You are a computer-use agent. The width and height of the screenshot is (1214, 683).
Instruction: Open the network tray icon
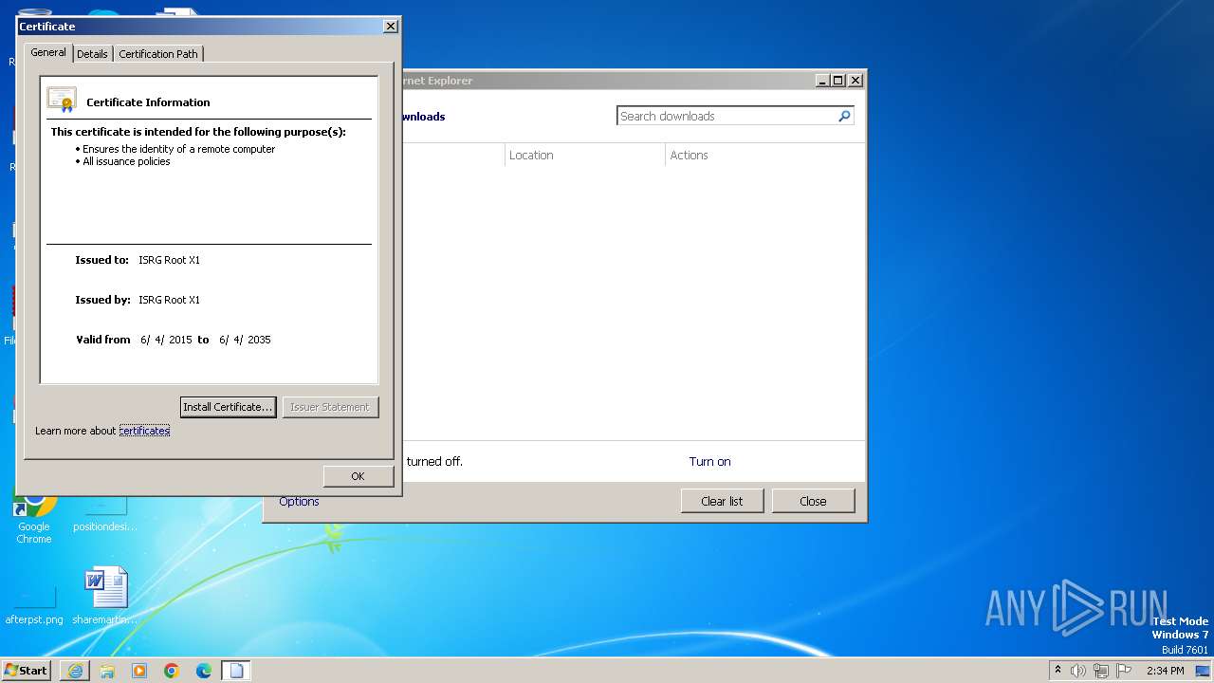(1101, 671)
